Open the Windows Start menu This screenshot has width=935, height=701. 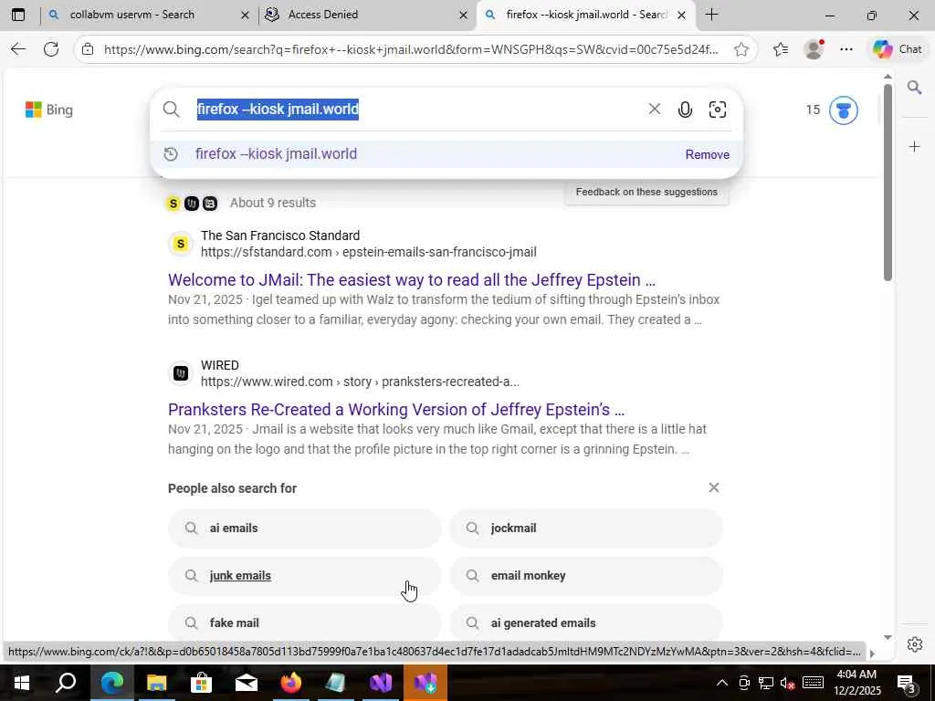21,683
